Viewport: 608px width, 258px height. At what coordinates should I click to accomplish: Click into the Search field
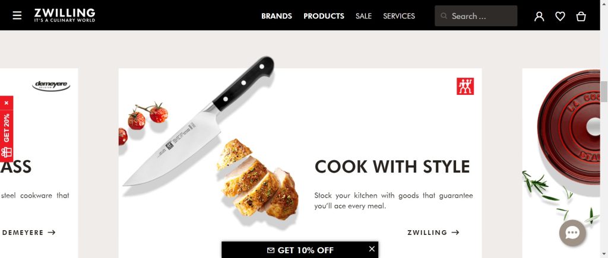click(476, 16)
